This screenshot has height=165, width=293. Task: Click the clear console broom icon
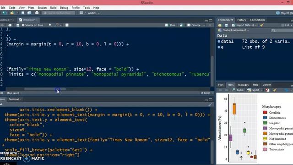[211, 104]
